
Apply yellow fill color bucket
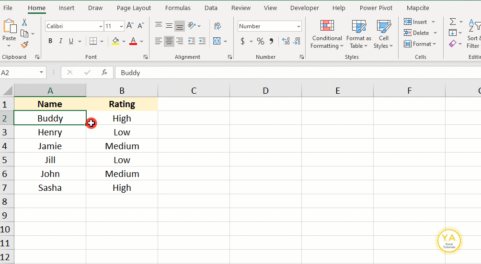tap(115, 41)
